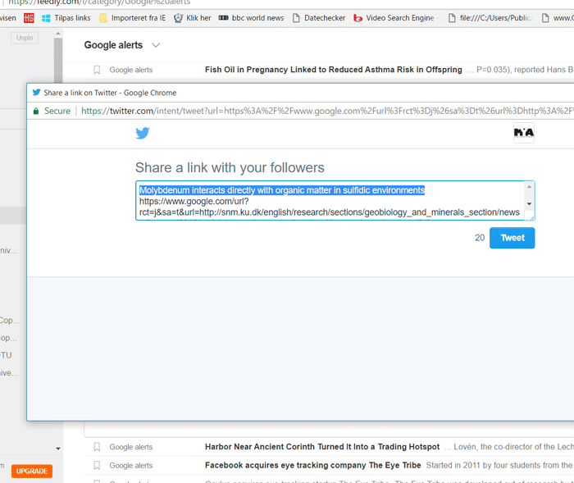Click the Google alerts page title
574x483 pixels.
tap(113, 45)
